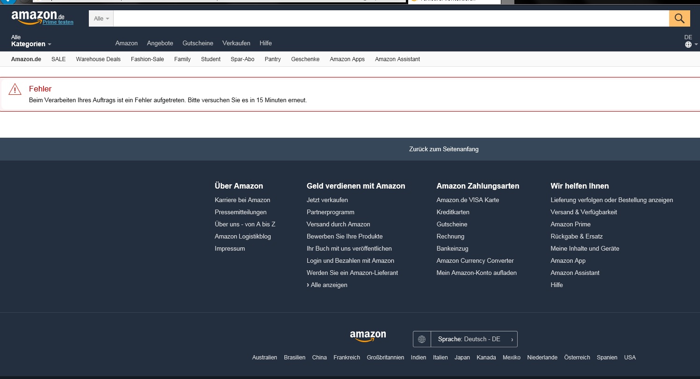The width and height of the screenshot is (700, 379).
Task: Click Amazon Prime footer link
Action: 570,224
